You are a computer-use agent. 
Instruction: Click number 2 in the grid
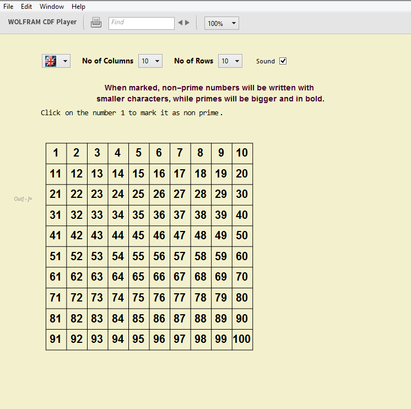pos(77,153)
